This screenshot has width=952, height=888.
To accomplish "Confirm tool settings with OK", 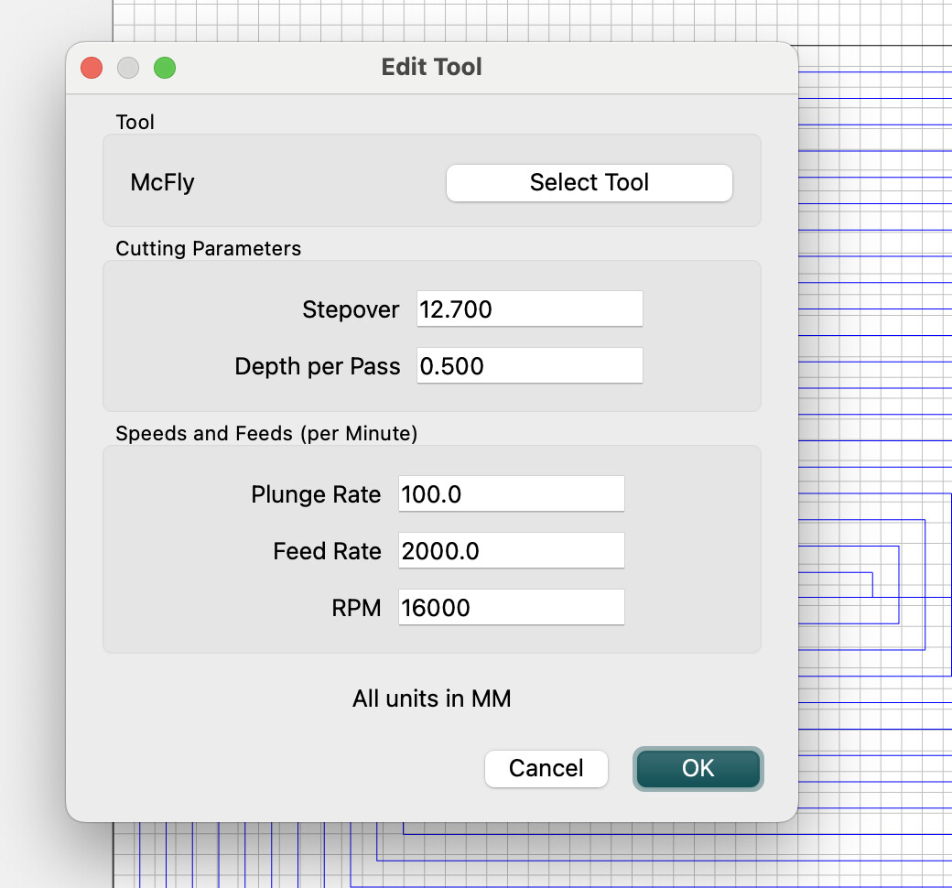I will click(698, 768).
